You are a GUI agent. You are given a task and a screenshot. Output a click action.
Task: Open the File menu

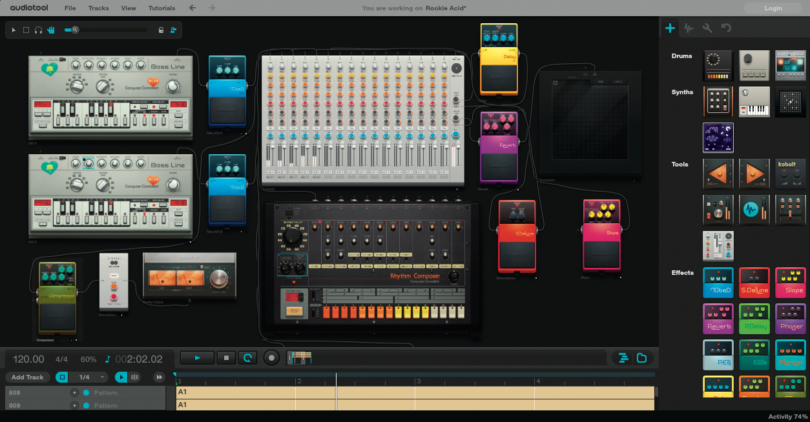[70, 8]
